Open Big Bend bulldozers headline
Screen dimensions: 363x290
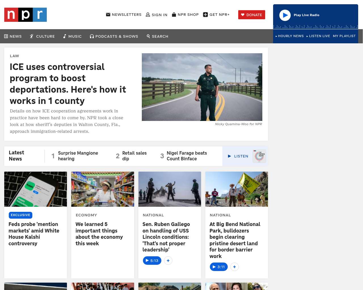(235, 240)
